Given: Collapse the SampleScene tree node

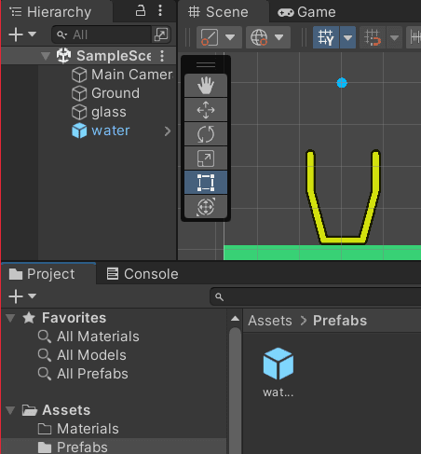Looking at the screenshot, I should [x=46, y=56].
